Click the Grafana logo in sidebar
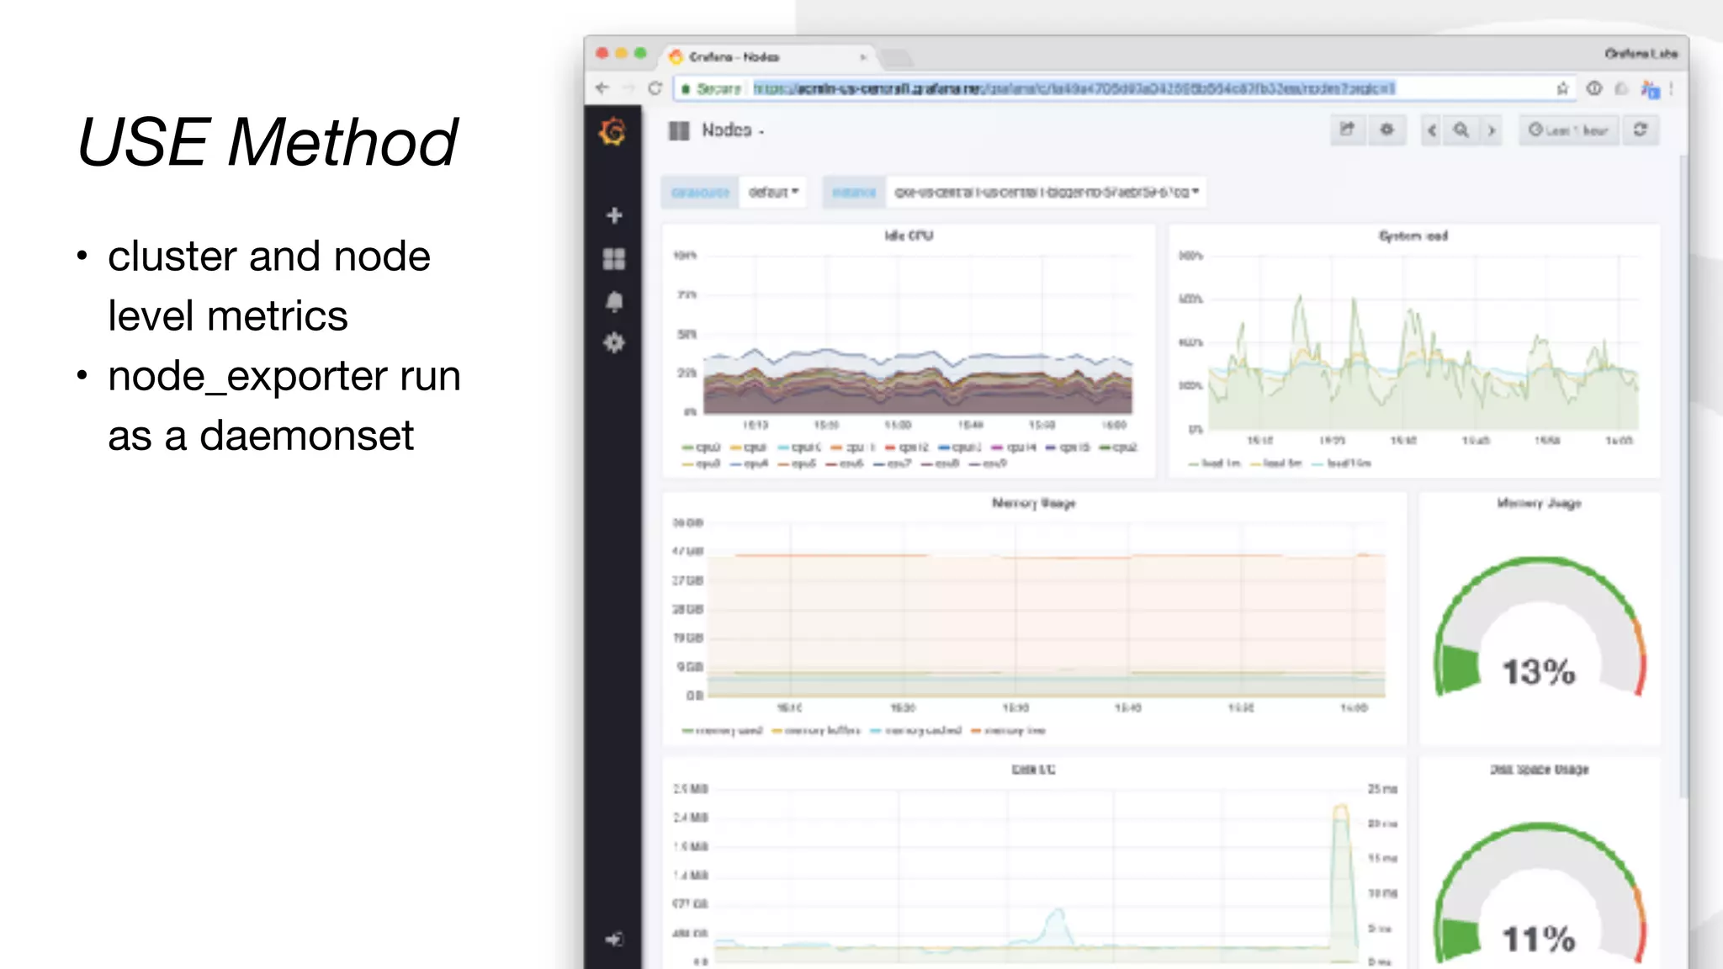Viewport: 1723px width, 969px height. point(613,131)
